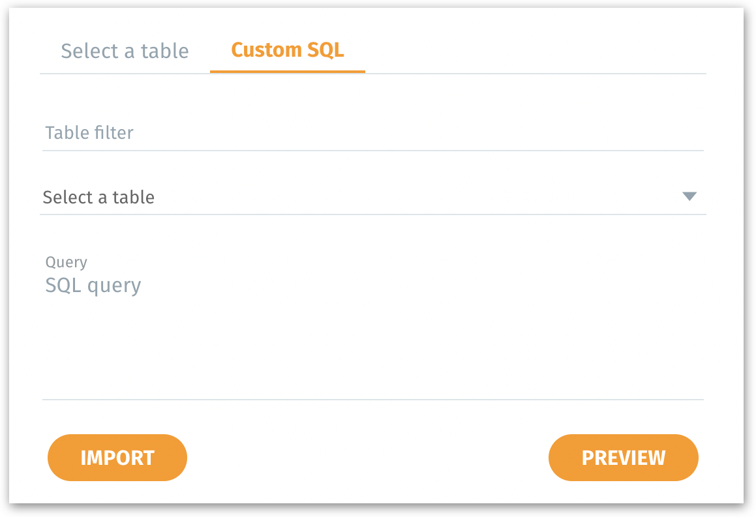Click the middle of the table dropdown row
This screenshot has width=756, height=517.
click(372, 197)
